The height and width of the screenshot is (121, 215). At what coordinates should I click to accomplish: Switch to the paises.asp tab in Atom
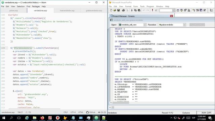point(13,10)
